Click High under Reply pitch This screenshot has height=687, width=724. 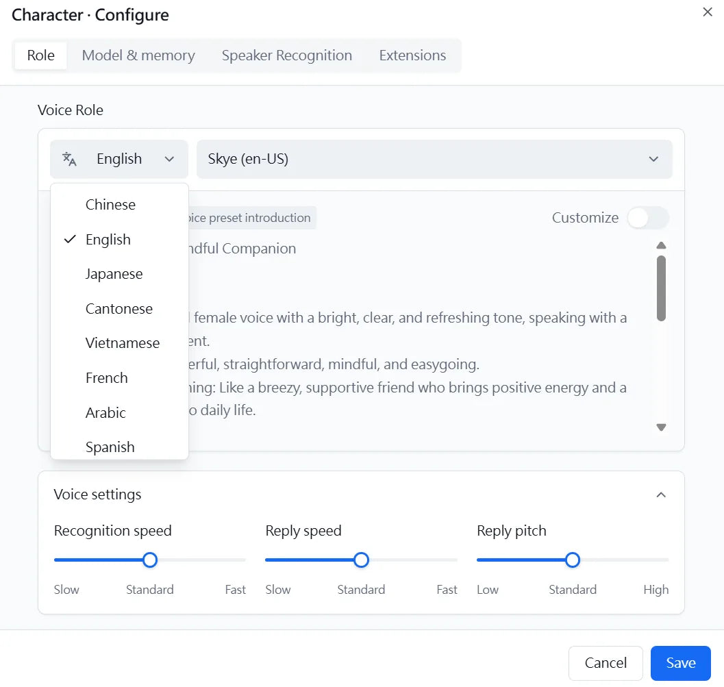click(x=656, y=590)
